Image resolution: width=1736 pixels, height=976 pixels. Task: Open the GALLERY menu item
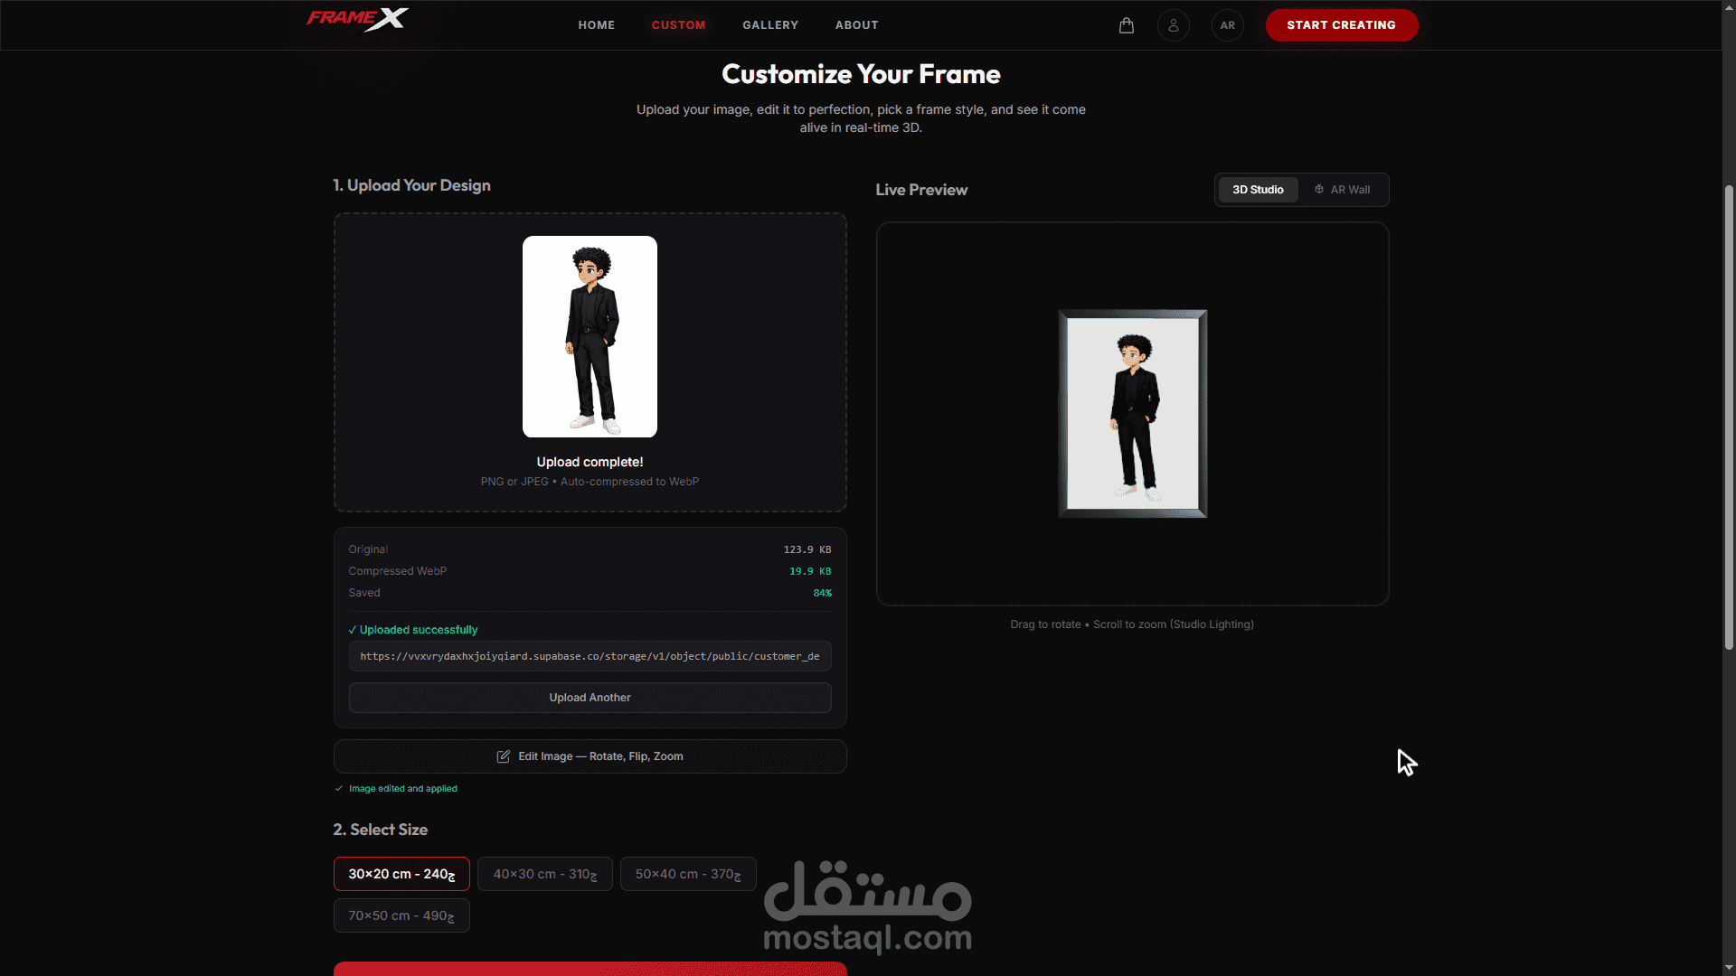(x=770, y=25)
